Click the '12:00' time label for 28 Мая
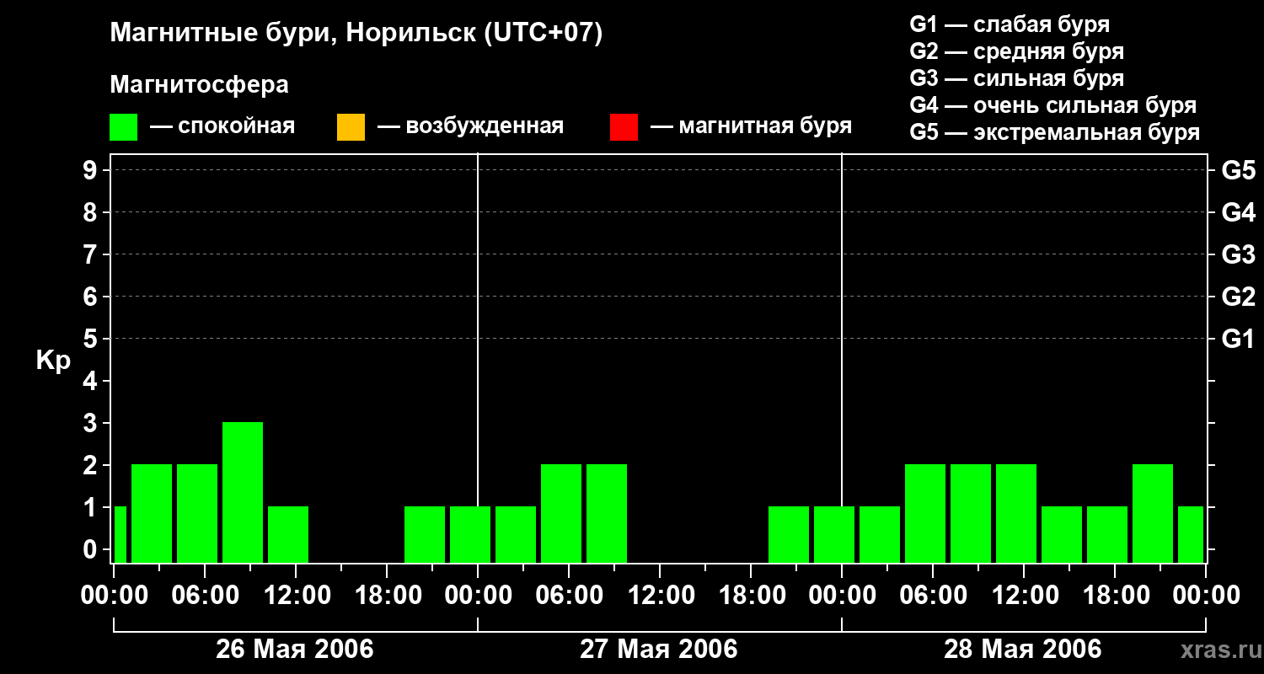Screen dimensions: 1264x674 pyautogui.click(x=1024, y=595)
